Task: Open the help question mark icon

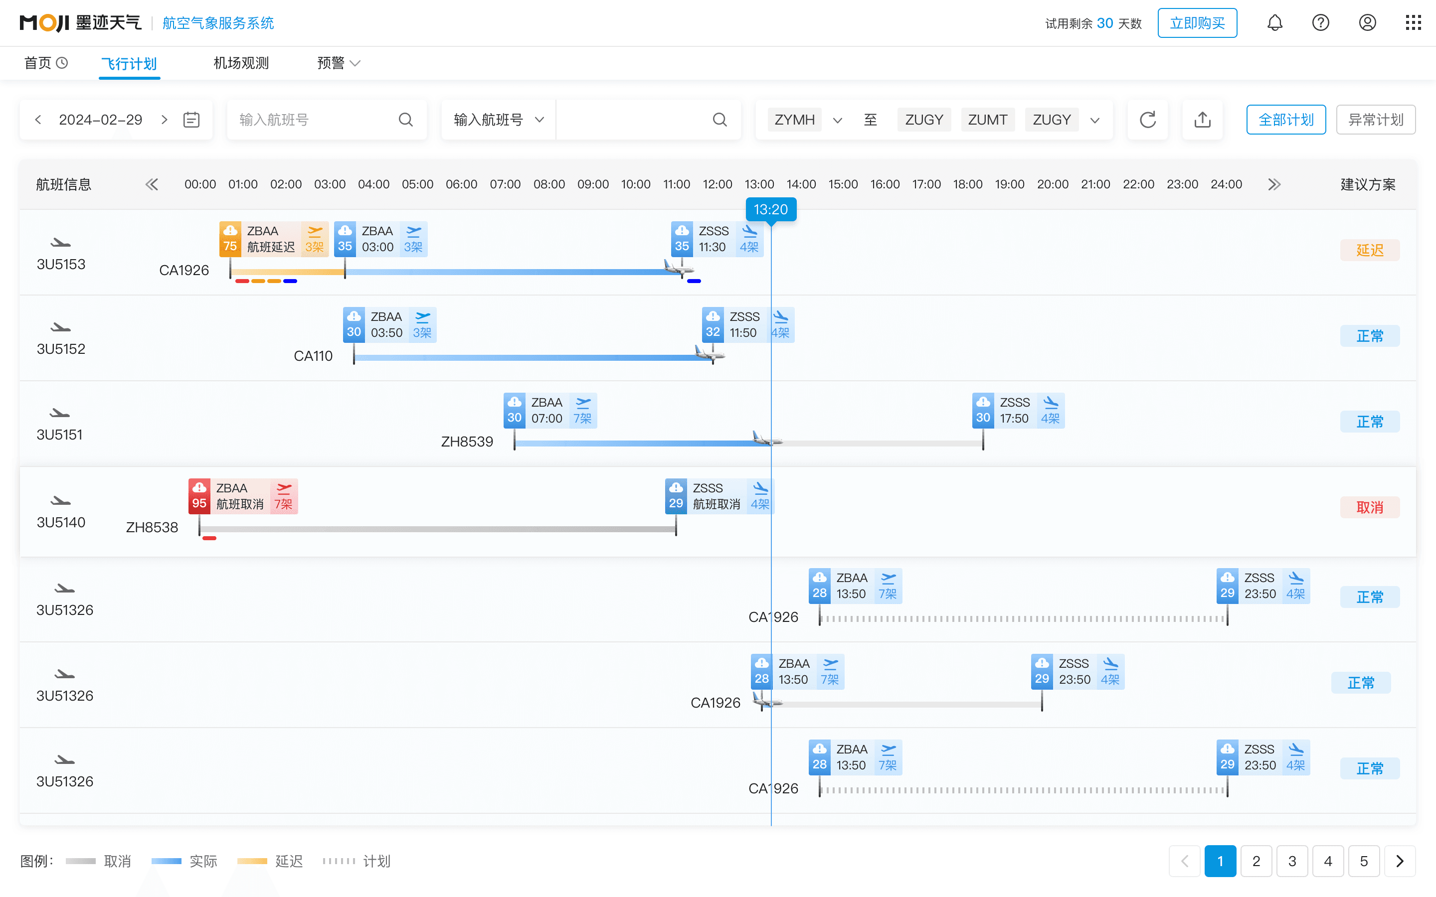Action: coord(1320,23)
